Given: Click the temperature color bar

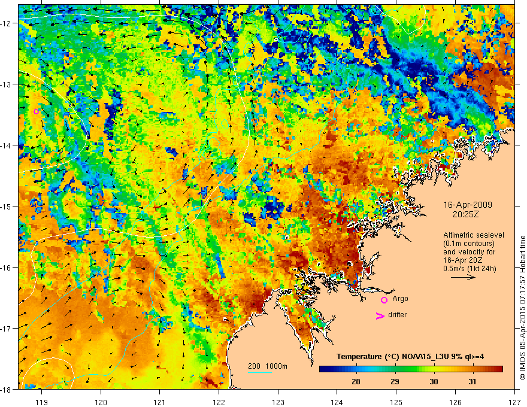Looking at the screenshot, I should tap(411, 369).
